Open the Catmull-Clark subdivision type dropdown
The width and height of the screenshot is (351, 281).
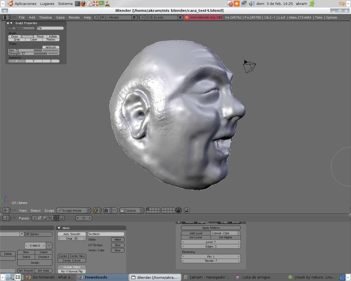pos(226,233)
